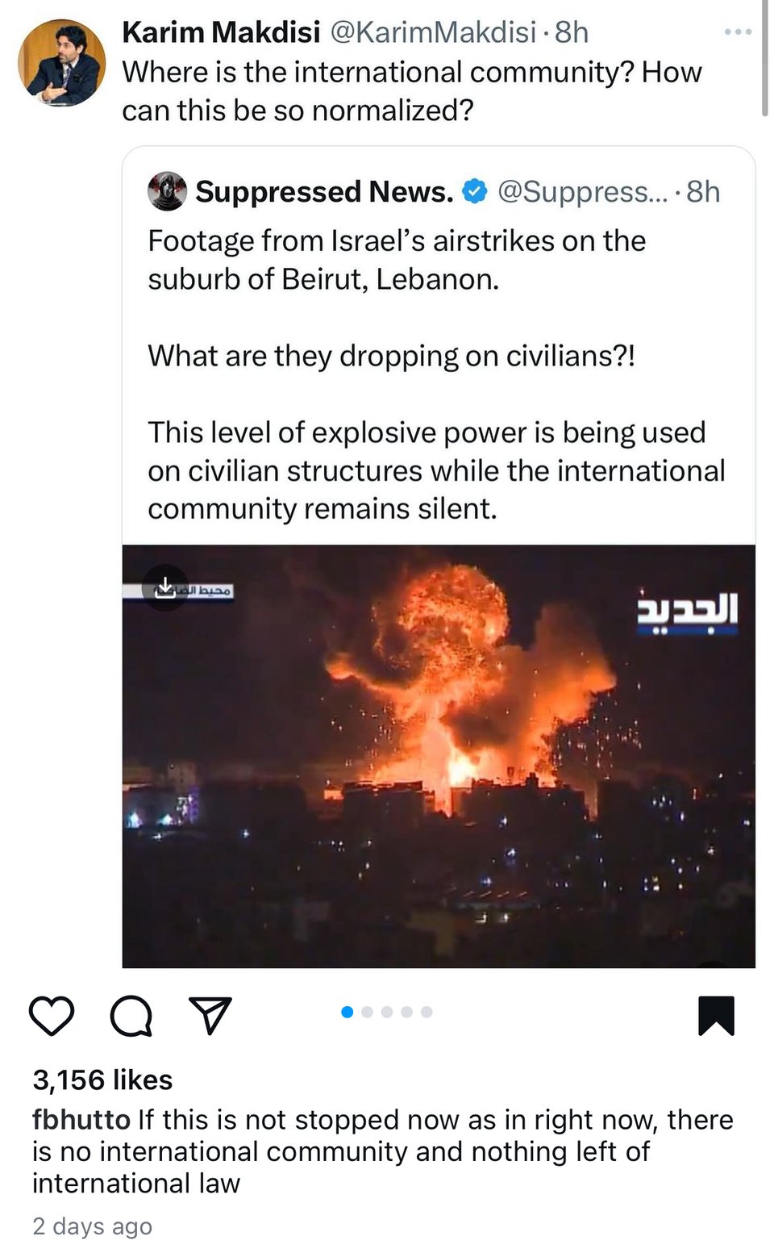Like the post with the heart icon

click(52, 1015)
